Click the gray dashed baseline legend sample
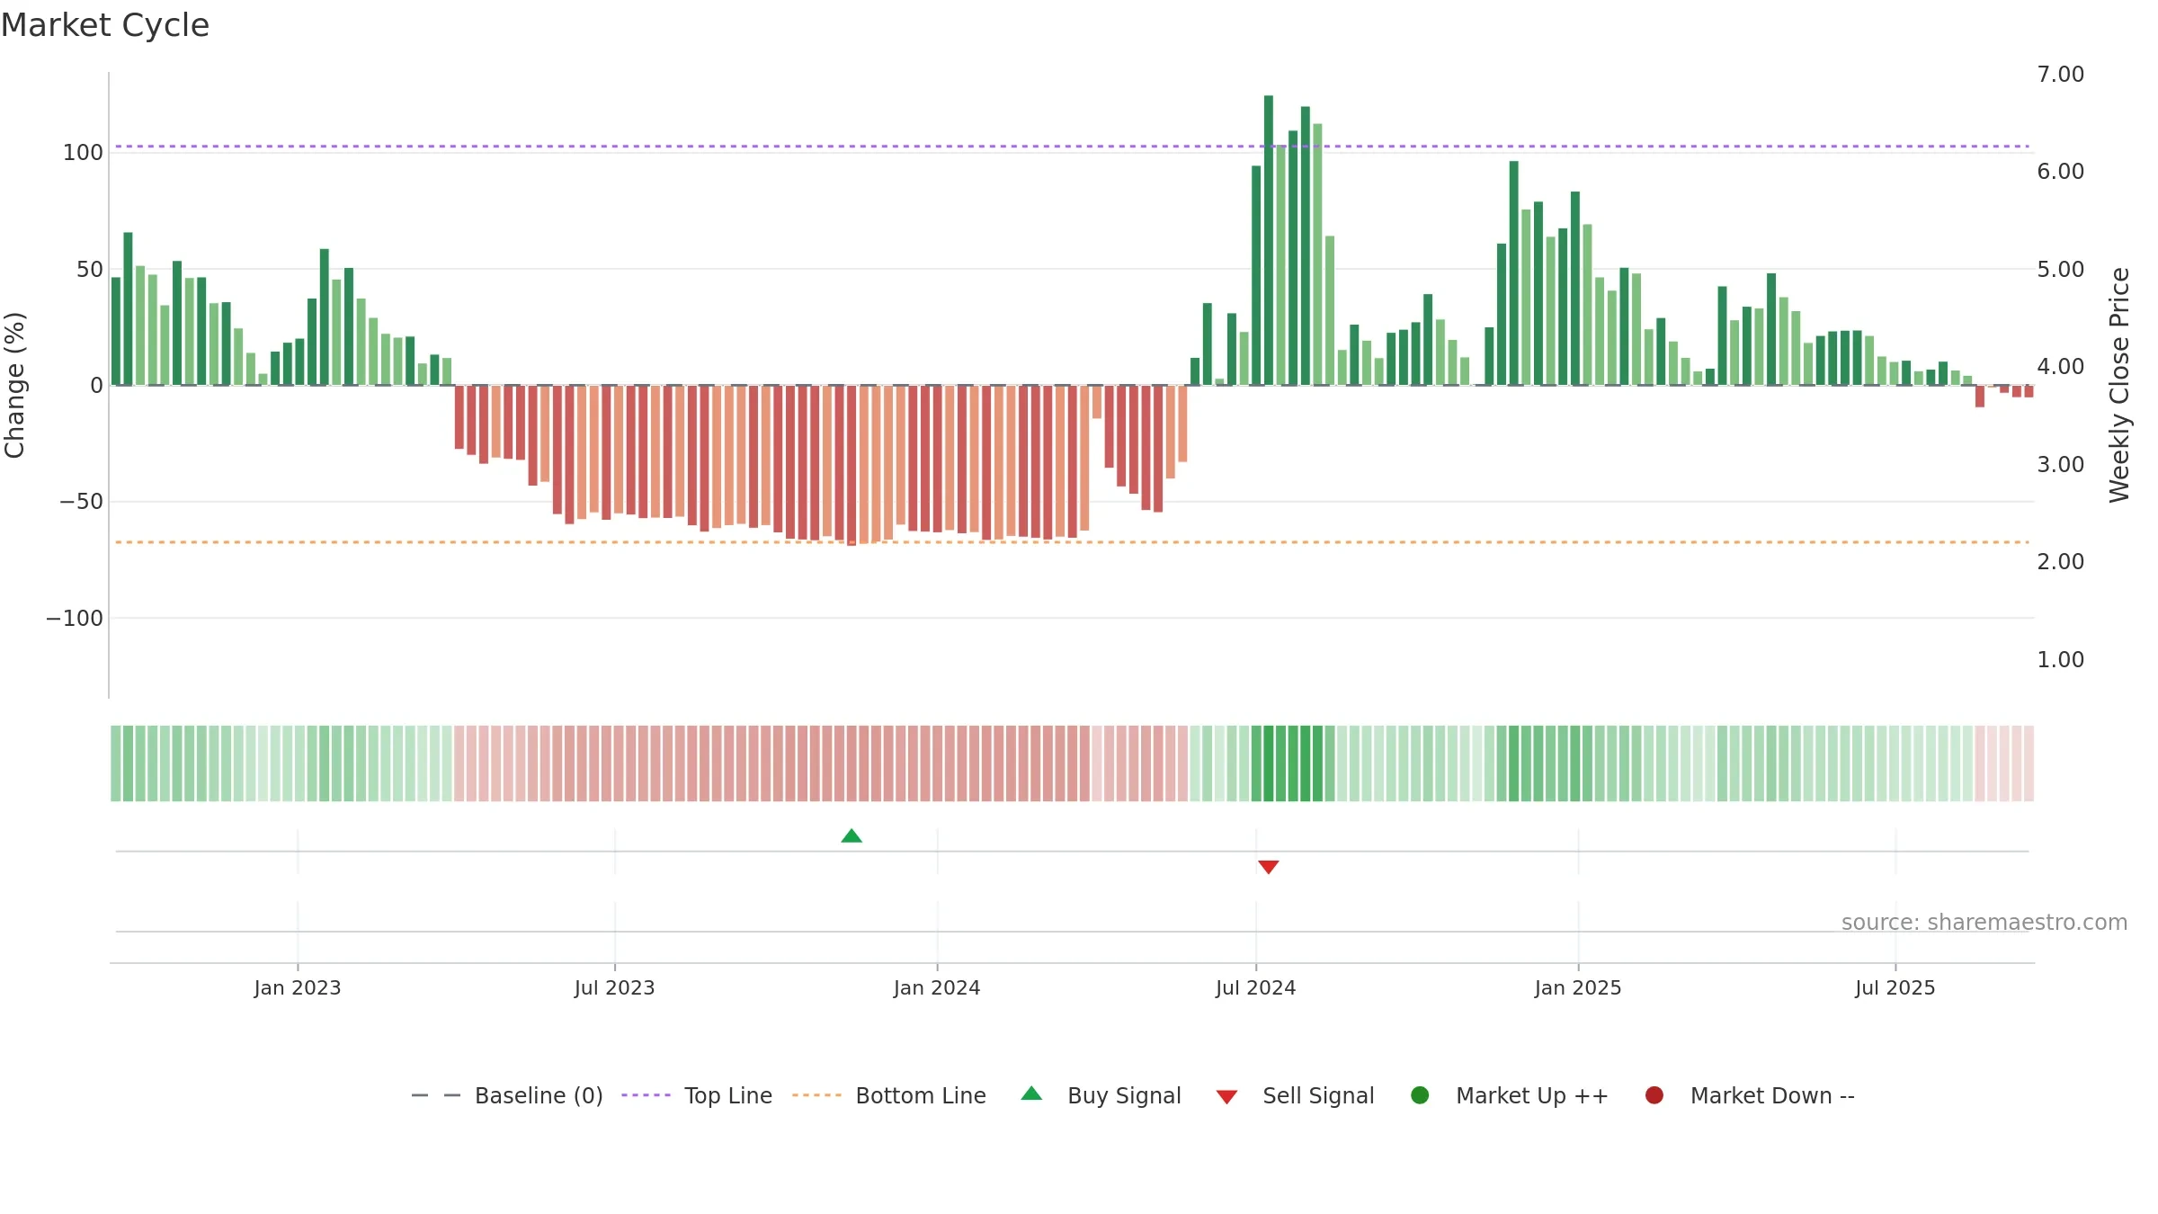2158x1214 pixels. (436, 1095)
